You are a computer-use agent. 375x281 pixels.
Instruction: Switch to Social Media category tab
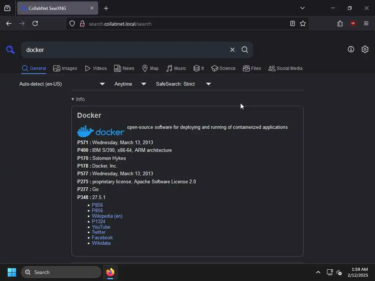click(285, 68)
